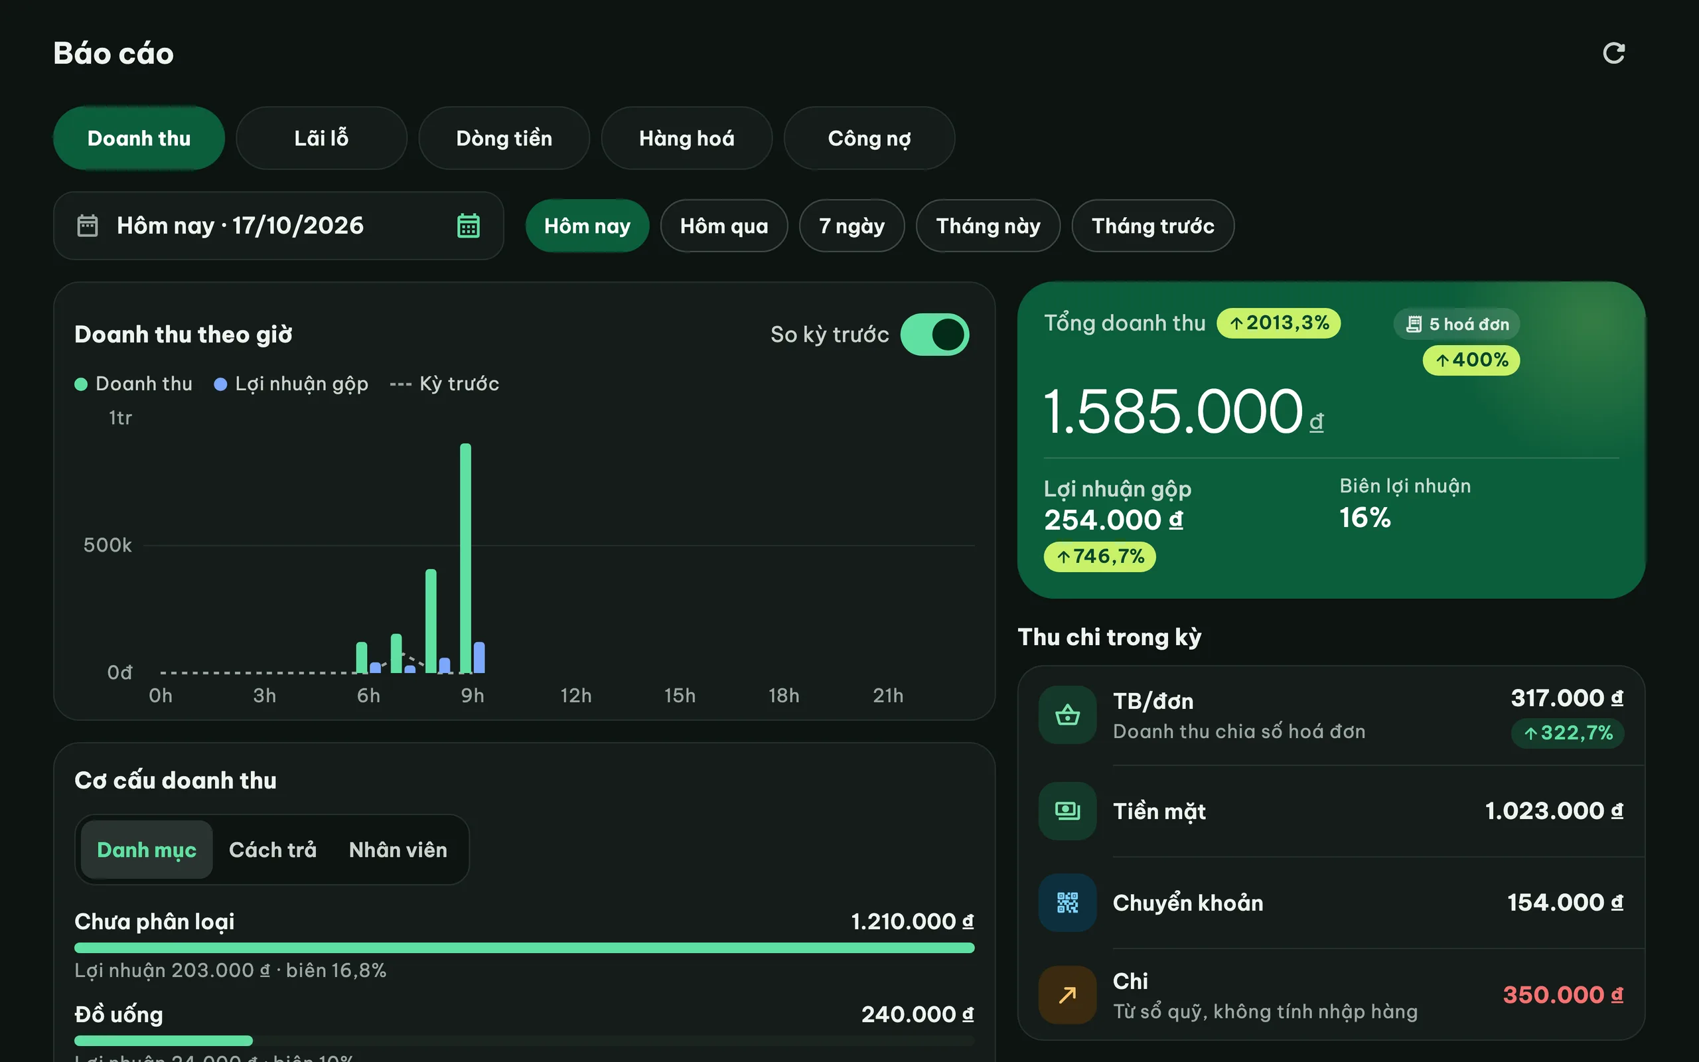Toggle the So kỳ trước switch off
Image resolution: width=1699 pixels, height=1062 pixels.
934,335
